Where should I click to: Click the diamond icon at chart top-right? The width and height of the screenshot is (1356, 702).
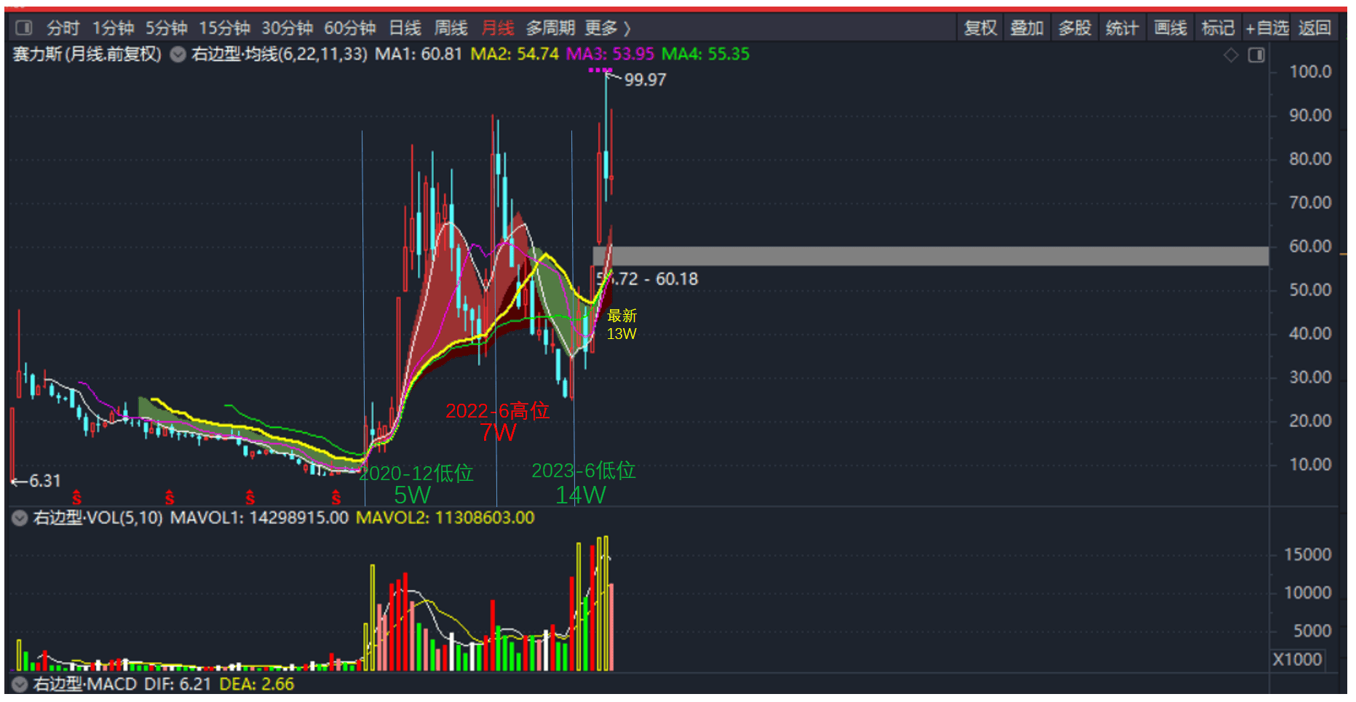click(1231, 55)
